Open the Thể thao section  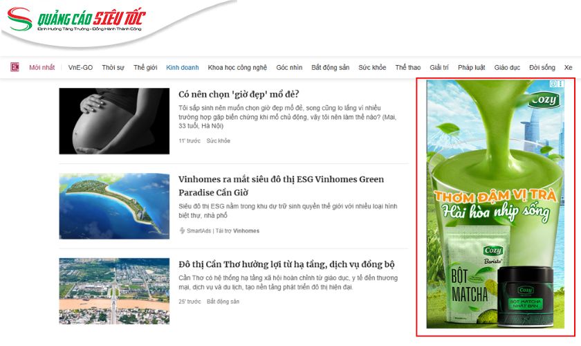point(407,68)
